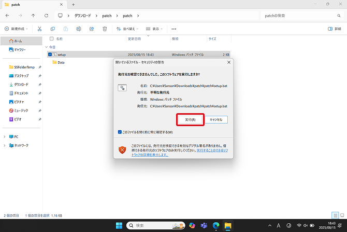This screenshot has width=347, height=232.
Task: Toggle the select-all checkbox in Name header
Action: coord(52,38)
